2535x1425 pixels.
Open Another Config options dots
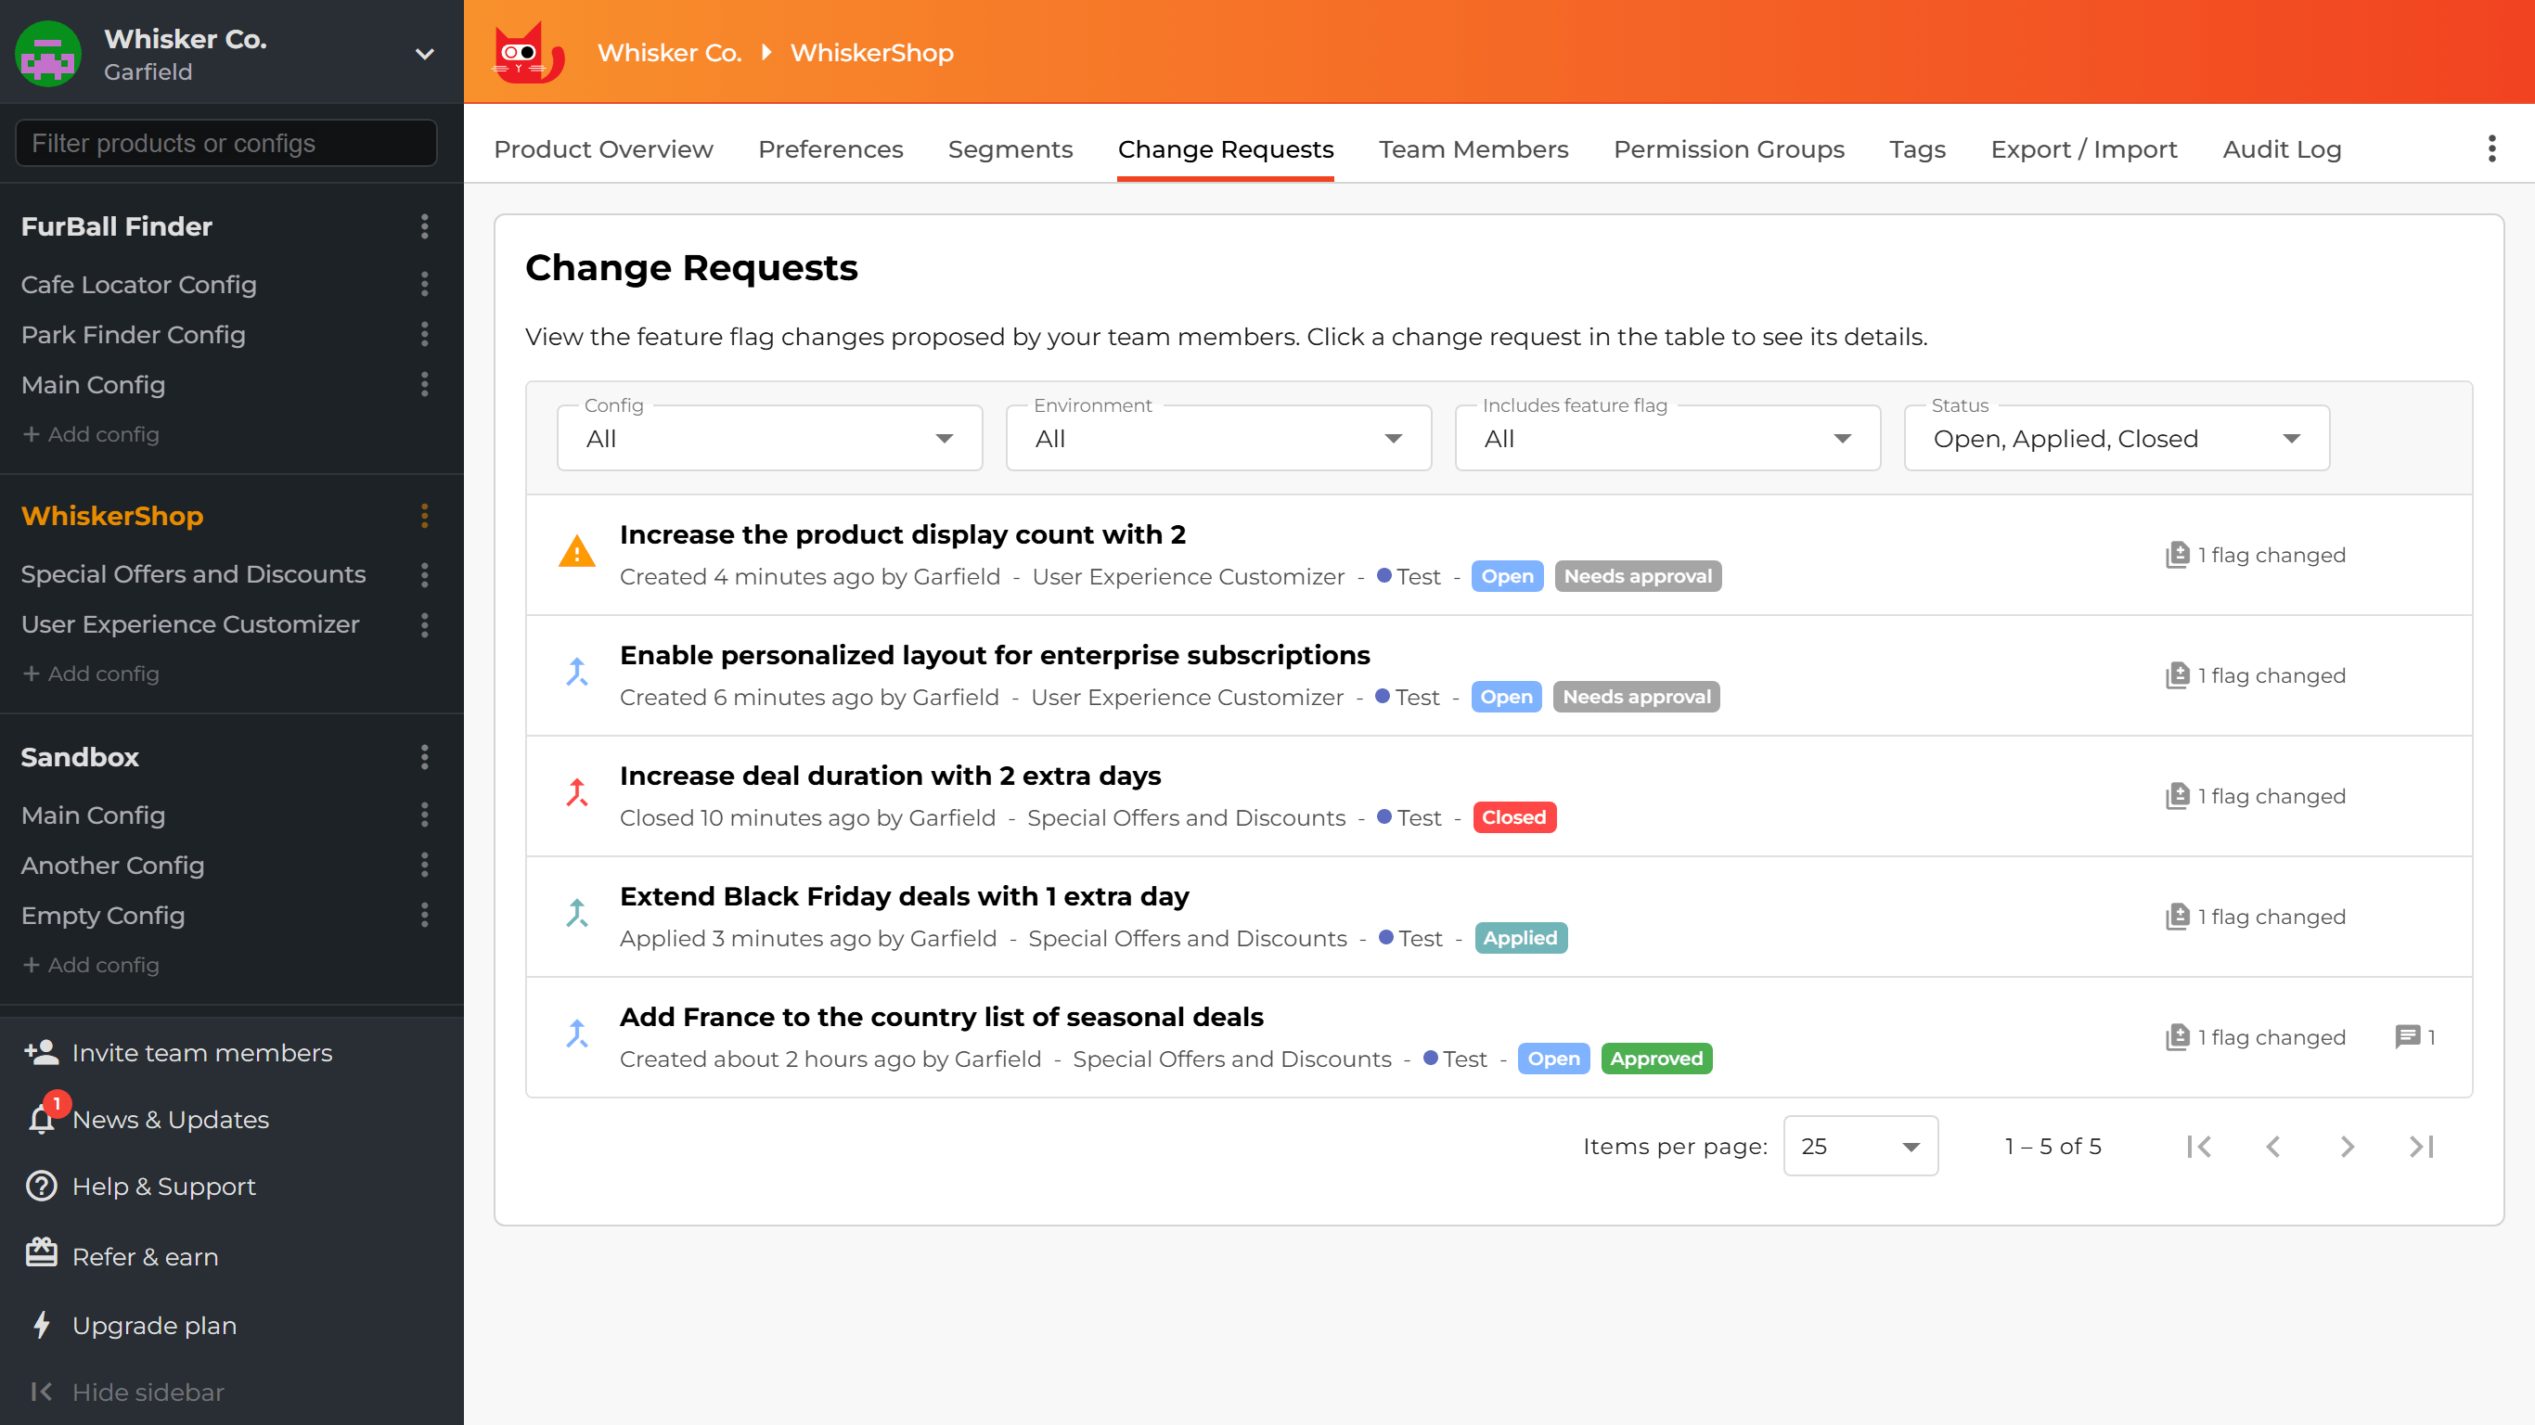424,865
